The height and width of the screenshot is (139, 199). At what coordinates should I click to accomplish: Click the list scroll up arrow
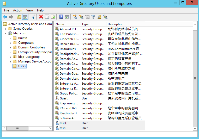tap(195, 24)
